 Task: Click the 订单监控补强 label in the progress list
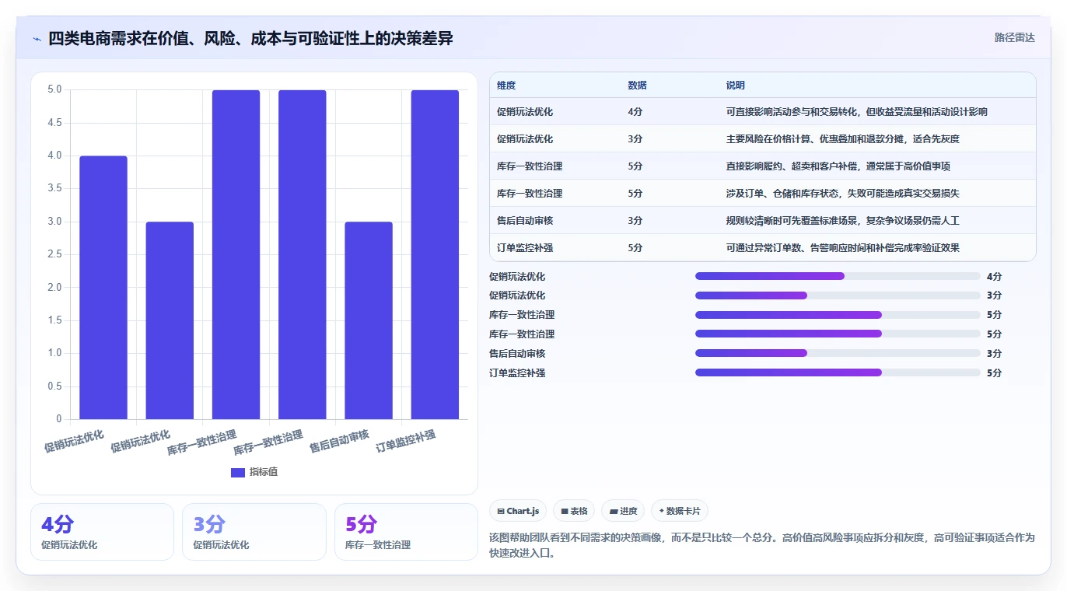click(x=517, y=372)
